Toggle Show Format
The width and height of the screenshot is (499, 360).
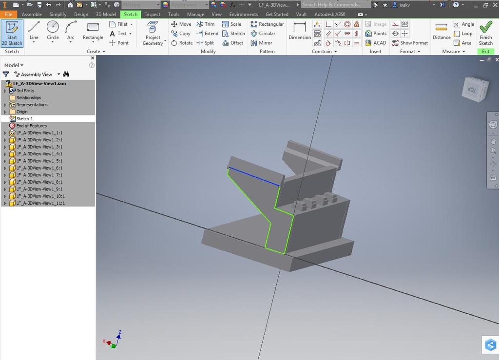(x=410, y=42)
